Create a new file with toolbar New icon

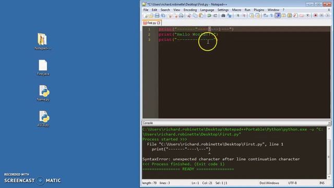(x=145, y=16)
